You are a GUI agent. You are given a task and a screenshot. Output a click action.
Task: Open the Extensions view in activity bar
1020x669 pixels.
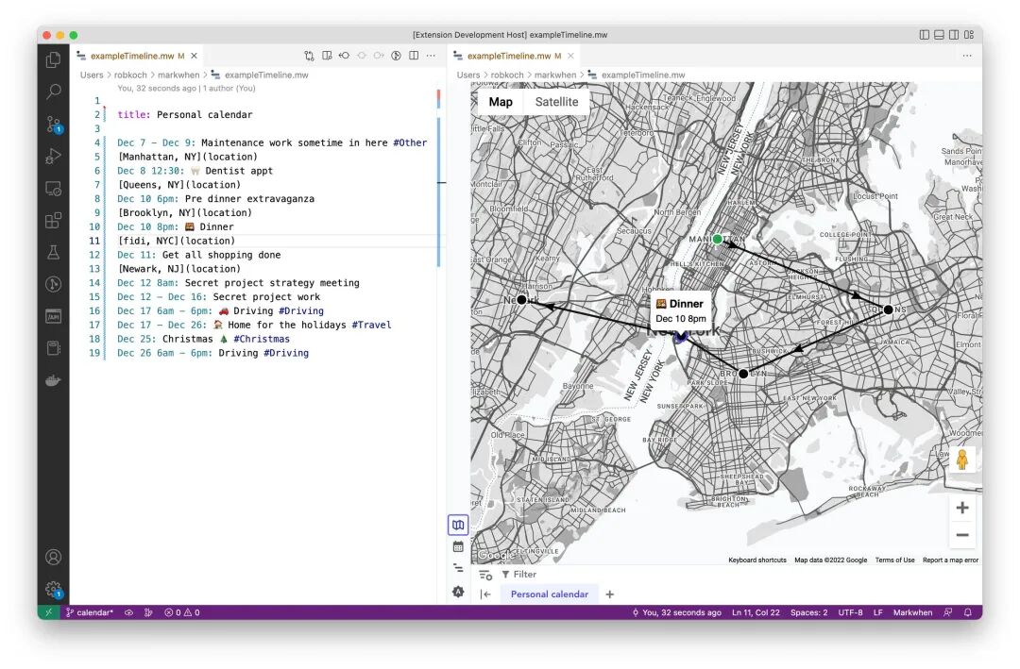(x=53, y=221)
